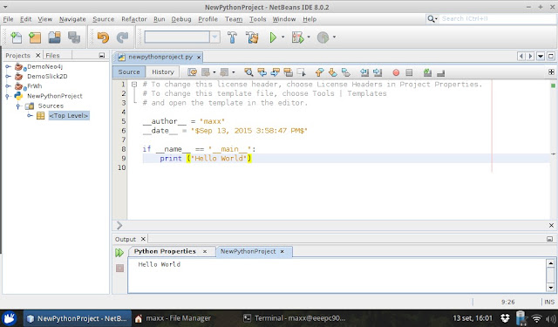Click the New Project toolbar icon
This screenshot has width=558, height=327.
35,37
